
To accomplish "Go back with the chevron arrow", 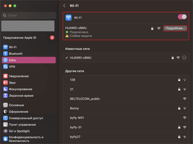I will click(64, 6).
